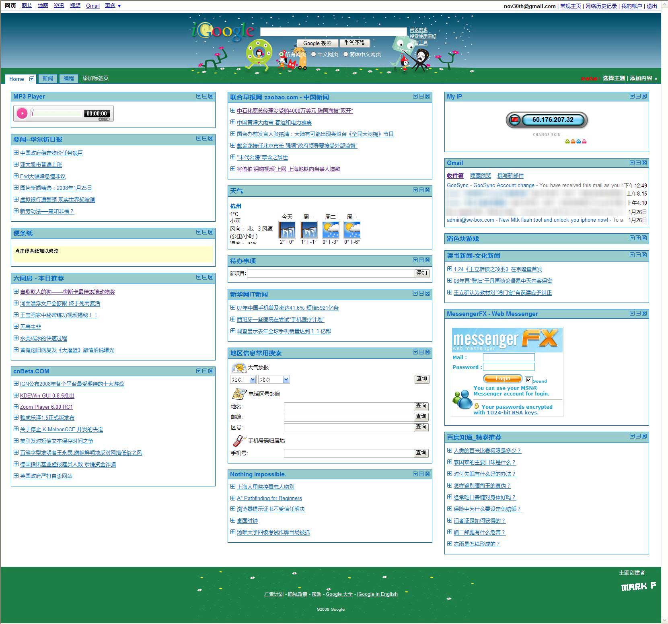Choose the pink skin icon under Change Skin
The height and width of the screenshot is (624, 668).
(584, 141)
